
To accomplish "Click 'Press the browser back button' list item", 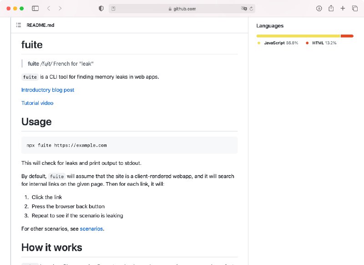I will [x=68, y=206].
